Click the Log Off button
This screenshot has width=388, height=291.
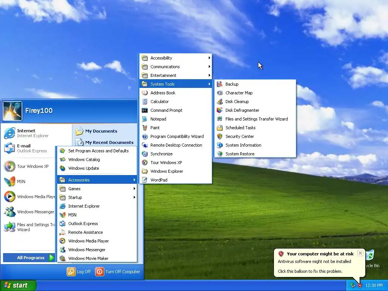[79, 272]
